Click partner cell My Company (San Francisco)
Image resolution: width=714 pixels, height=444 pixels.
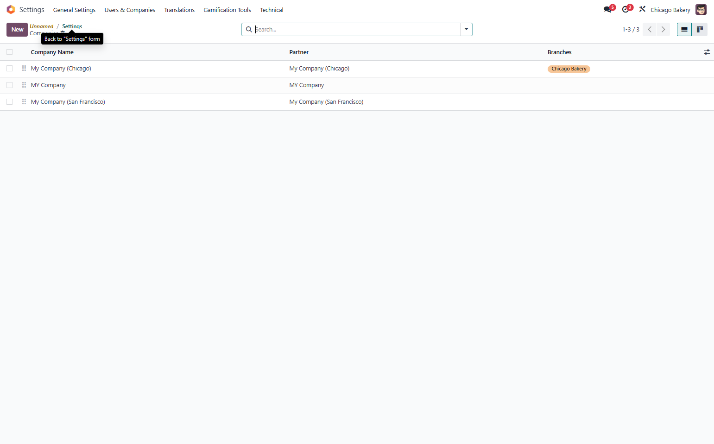pos(326,102)
